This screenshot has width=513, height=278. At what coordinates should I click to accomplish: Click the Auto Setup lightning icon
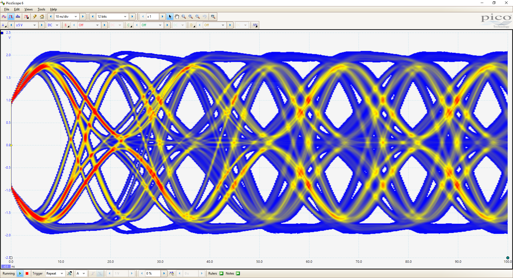35,17
